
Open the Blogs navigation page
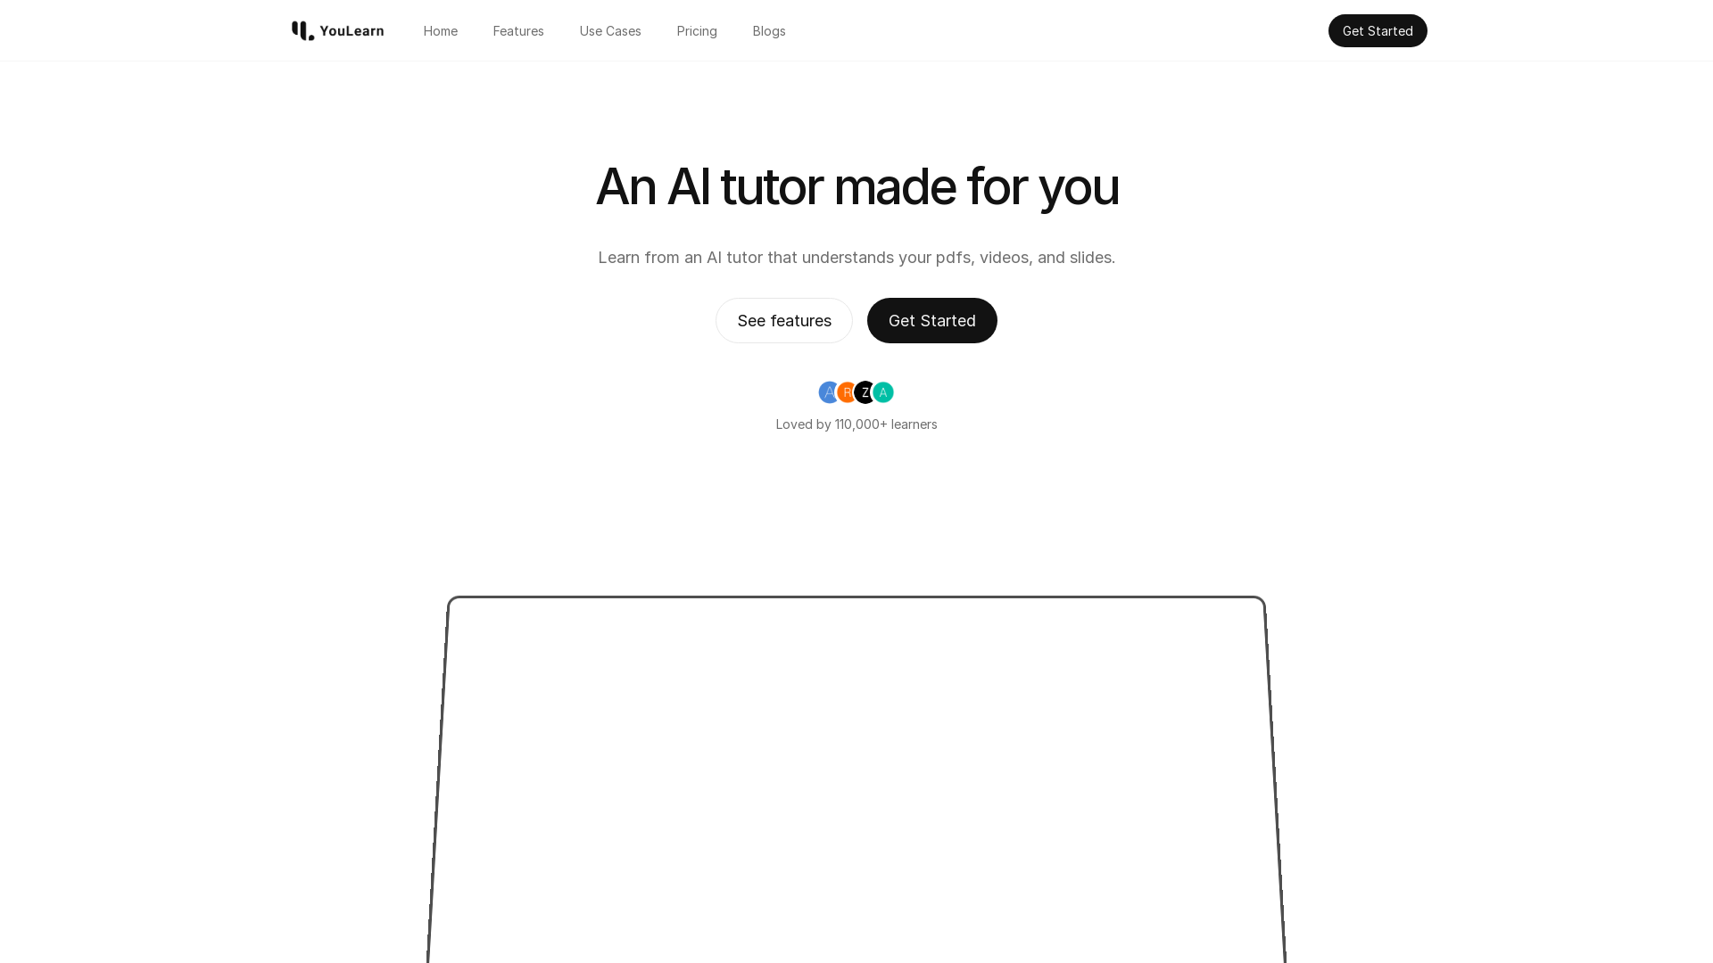click(769, 30)
